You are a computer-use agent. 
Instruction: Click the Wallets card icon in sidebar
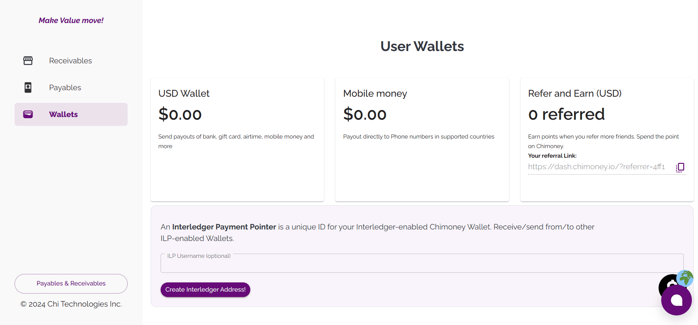(28, 114)
